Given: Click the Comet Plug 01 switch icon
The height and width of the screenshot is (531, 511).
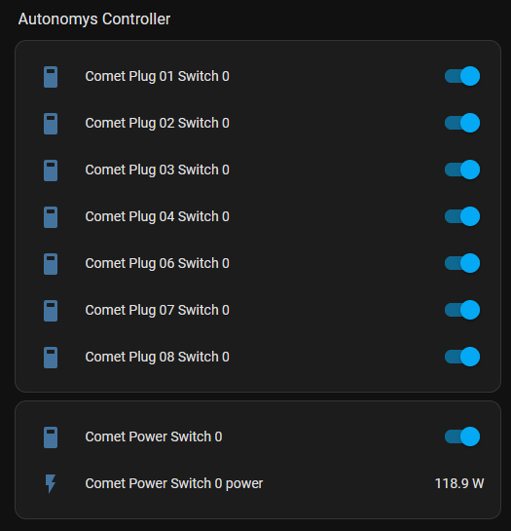Looking at the screenshot, I should coord(51,77).
